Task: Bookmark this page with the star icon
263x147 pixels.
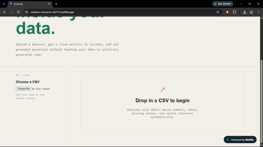Action: click(x=218, y=12)
